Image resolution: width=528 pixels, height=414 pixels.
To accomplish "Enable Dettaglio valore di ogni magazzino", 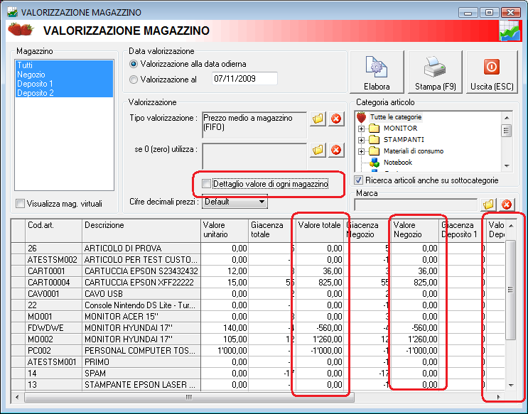I will tap(206, 184).
